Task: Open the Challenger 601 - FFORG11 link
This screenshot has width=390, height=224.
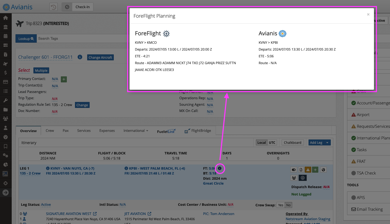Action: point(45,57)
